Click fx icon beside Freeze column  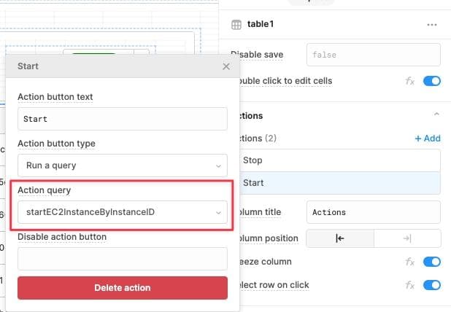(410, 262)
